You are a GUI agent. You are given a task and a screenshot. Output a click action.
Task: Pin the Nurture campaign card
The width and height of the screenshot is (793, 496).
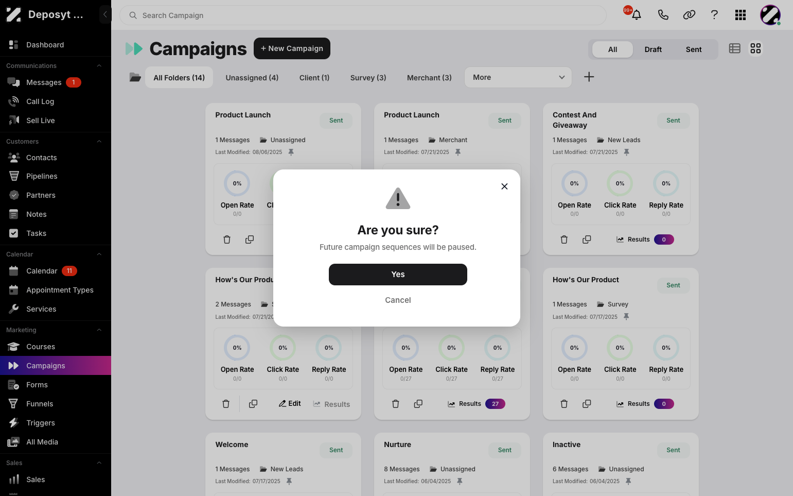460,482
